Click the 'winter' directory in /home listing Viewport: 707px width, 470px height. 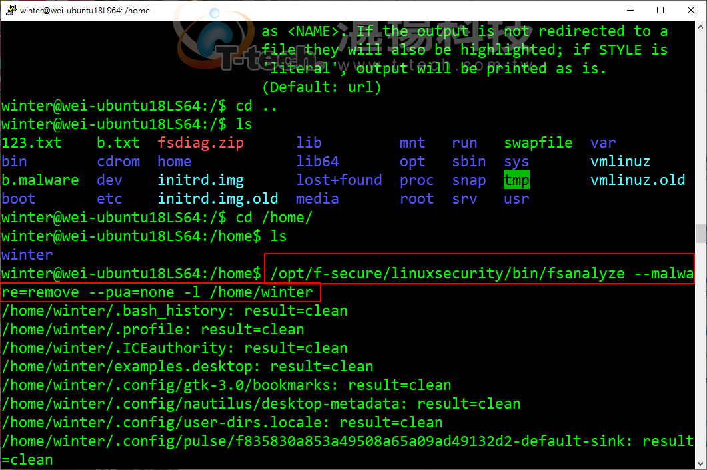click(x=27, y=254)
